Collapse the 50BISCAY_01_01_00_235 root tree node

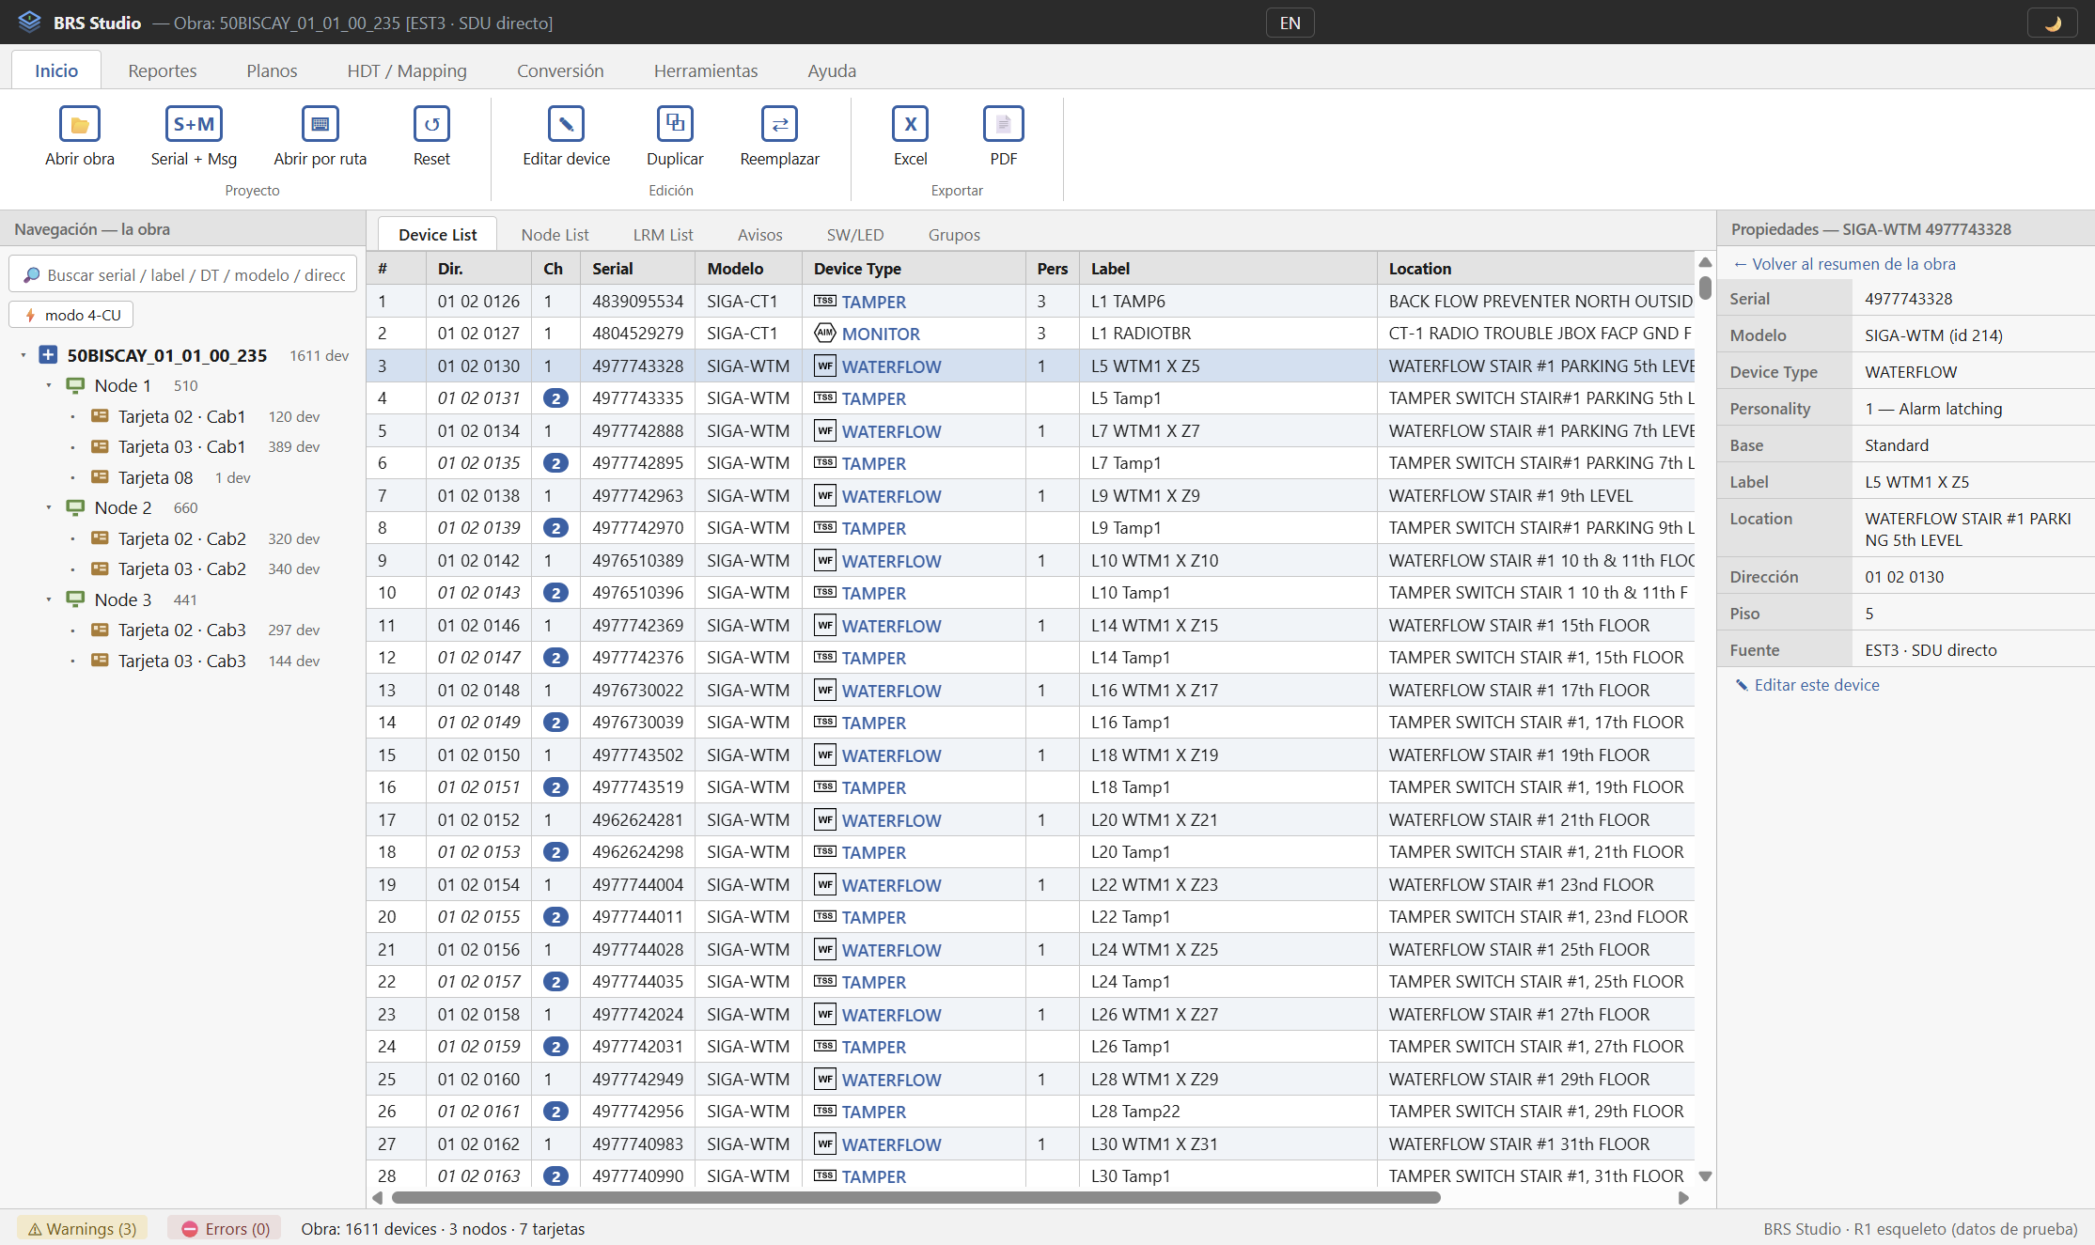click(23, 355)
